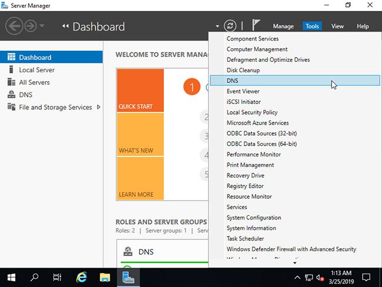The image size is (382, 287).
Task: Open the Help menu
Action: [x=363, y=26]
